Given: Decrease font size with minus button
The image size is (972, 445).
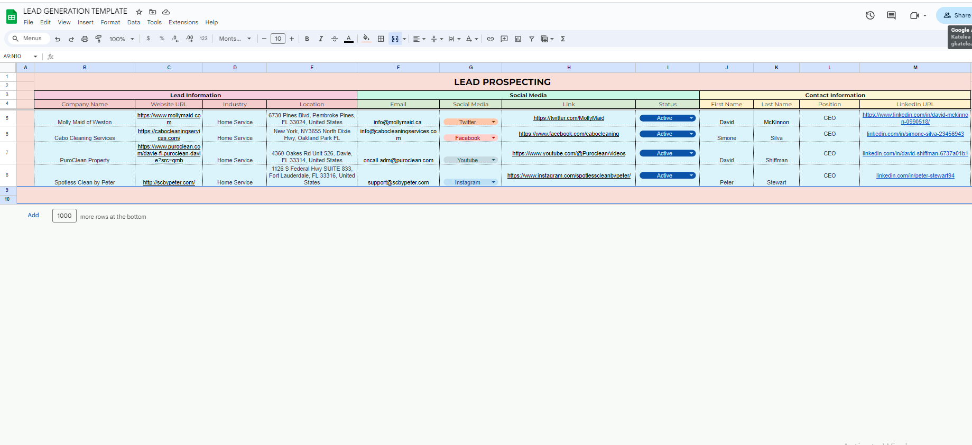Looking at the screenshot, I should pos(264,39).
